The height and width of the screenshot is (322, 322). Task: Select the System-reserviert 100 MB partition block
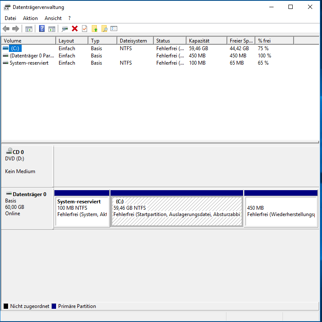(82, 208)
